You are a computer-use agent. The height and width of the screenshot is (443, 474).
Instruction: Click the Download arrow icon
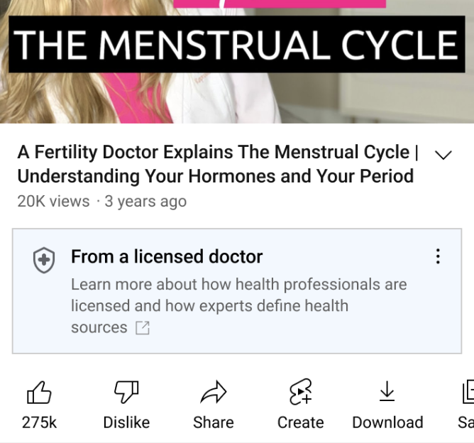387,391
